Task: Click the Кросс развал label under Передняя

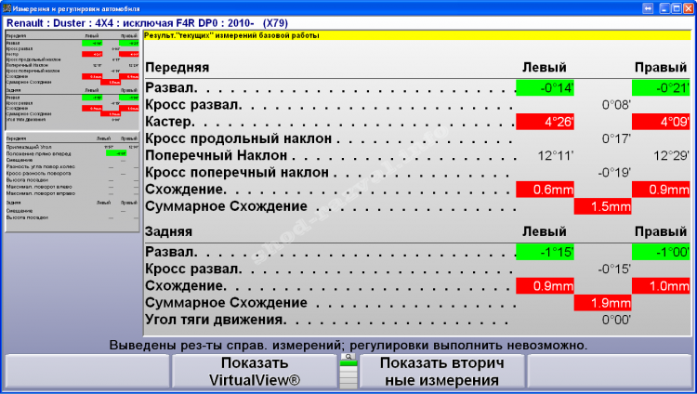Action: pyautogui.click(x=193, y=105)
